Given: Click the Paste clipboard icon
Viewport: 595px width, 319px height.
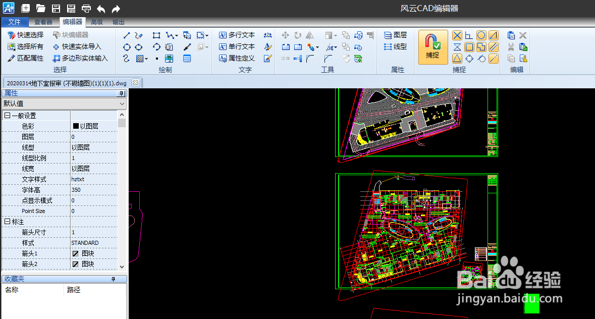Looking at the screenshot, I should (511, 35).
